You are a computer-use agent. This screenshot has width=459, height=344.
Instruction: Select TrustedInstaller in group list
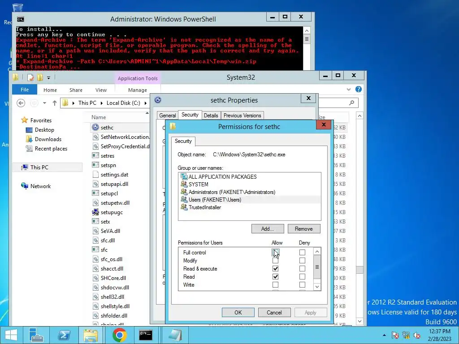tap(250, 207)
